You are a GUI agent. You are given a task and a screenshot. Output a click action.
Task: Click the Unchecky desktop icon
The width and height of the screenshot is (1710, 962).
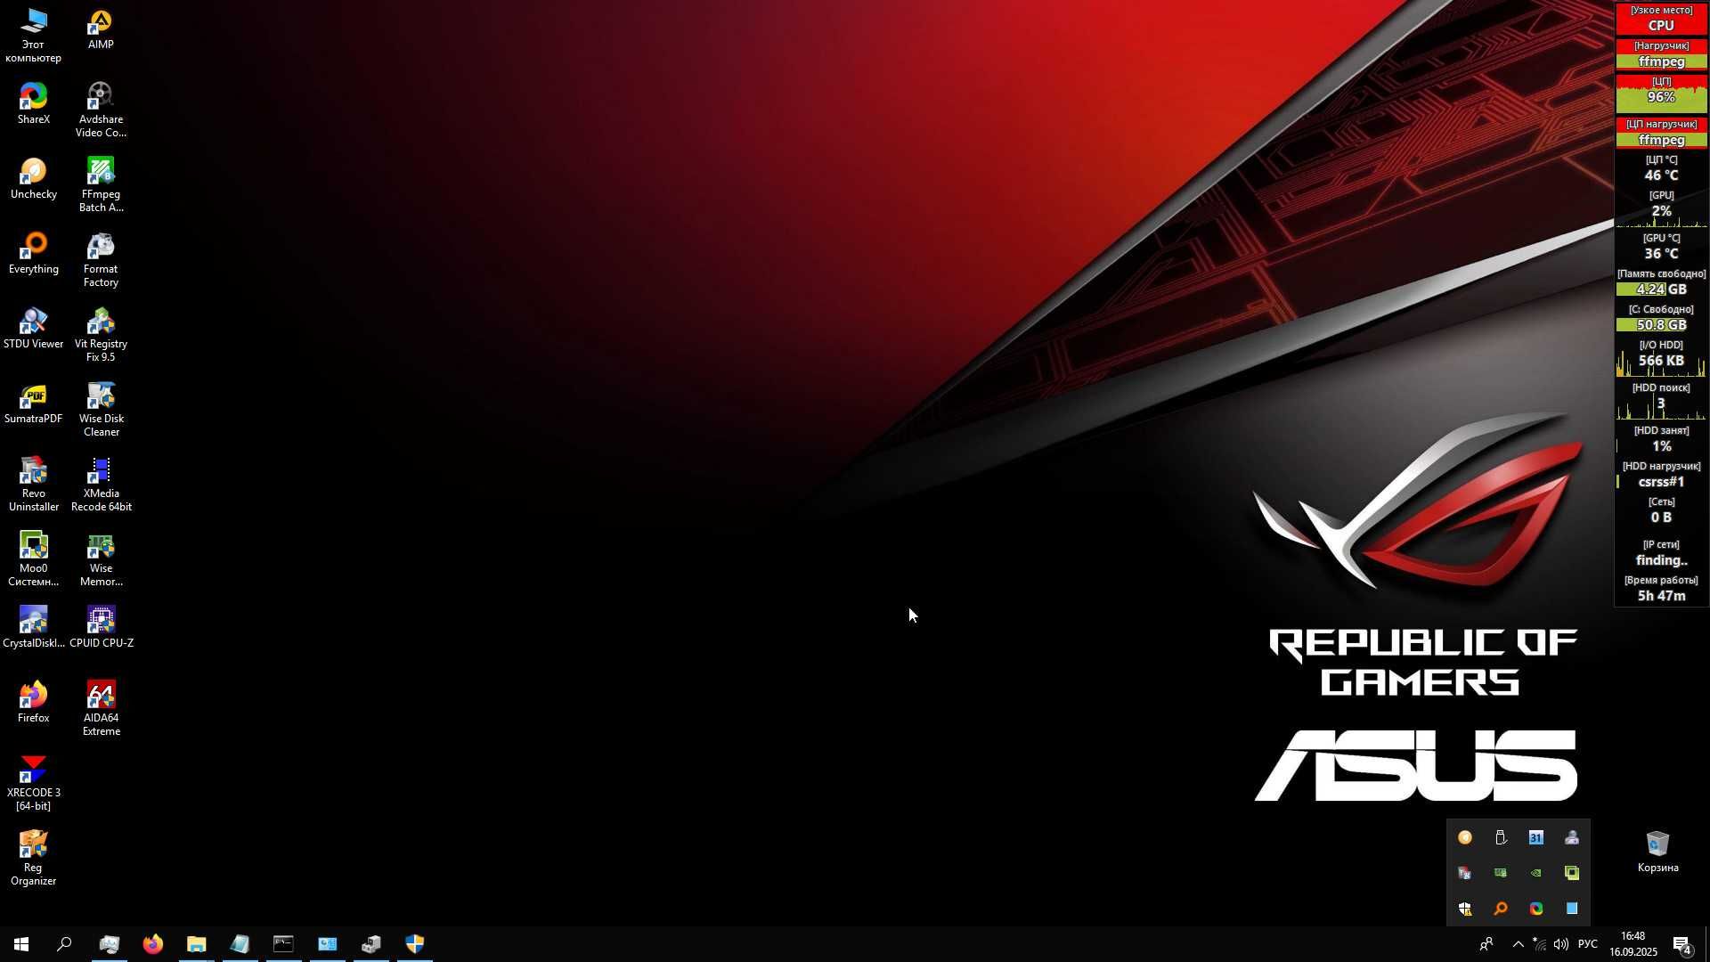click(x=34, y=179)
